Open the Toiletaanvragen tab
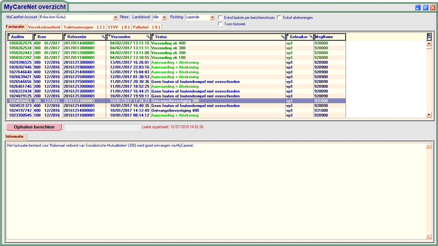The image size is (438, 246). pos(84,27)
